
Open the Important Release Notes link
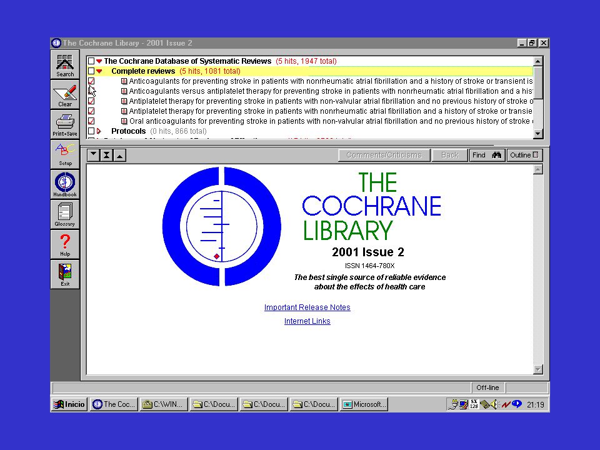click(x=307, y=307)
